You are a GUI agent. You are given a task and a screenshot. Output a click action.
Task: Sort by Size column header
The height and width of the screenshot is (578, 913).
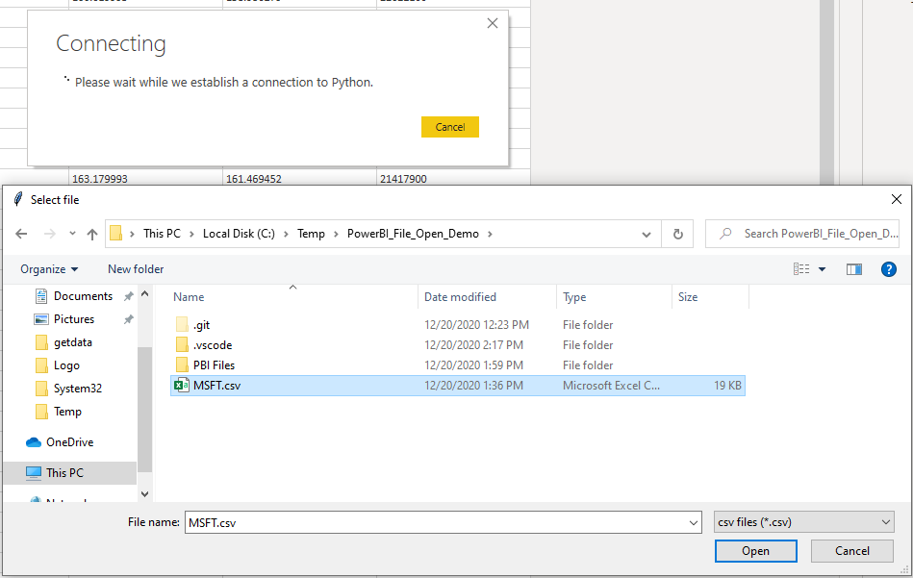click(688, 297)
